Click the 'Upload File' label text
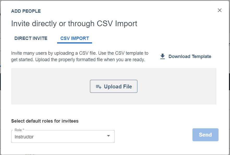Image resolution: width=230 pixels, height=155 pixels. click(118, 87)
